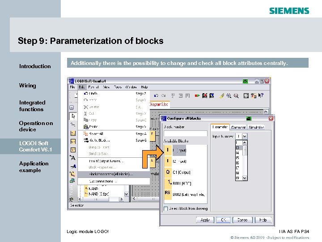Open the Input Number dropdown
This screenshot has height=242, width=322.
tap(244, 136)
